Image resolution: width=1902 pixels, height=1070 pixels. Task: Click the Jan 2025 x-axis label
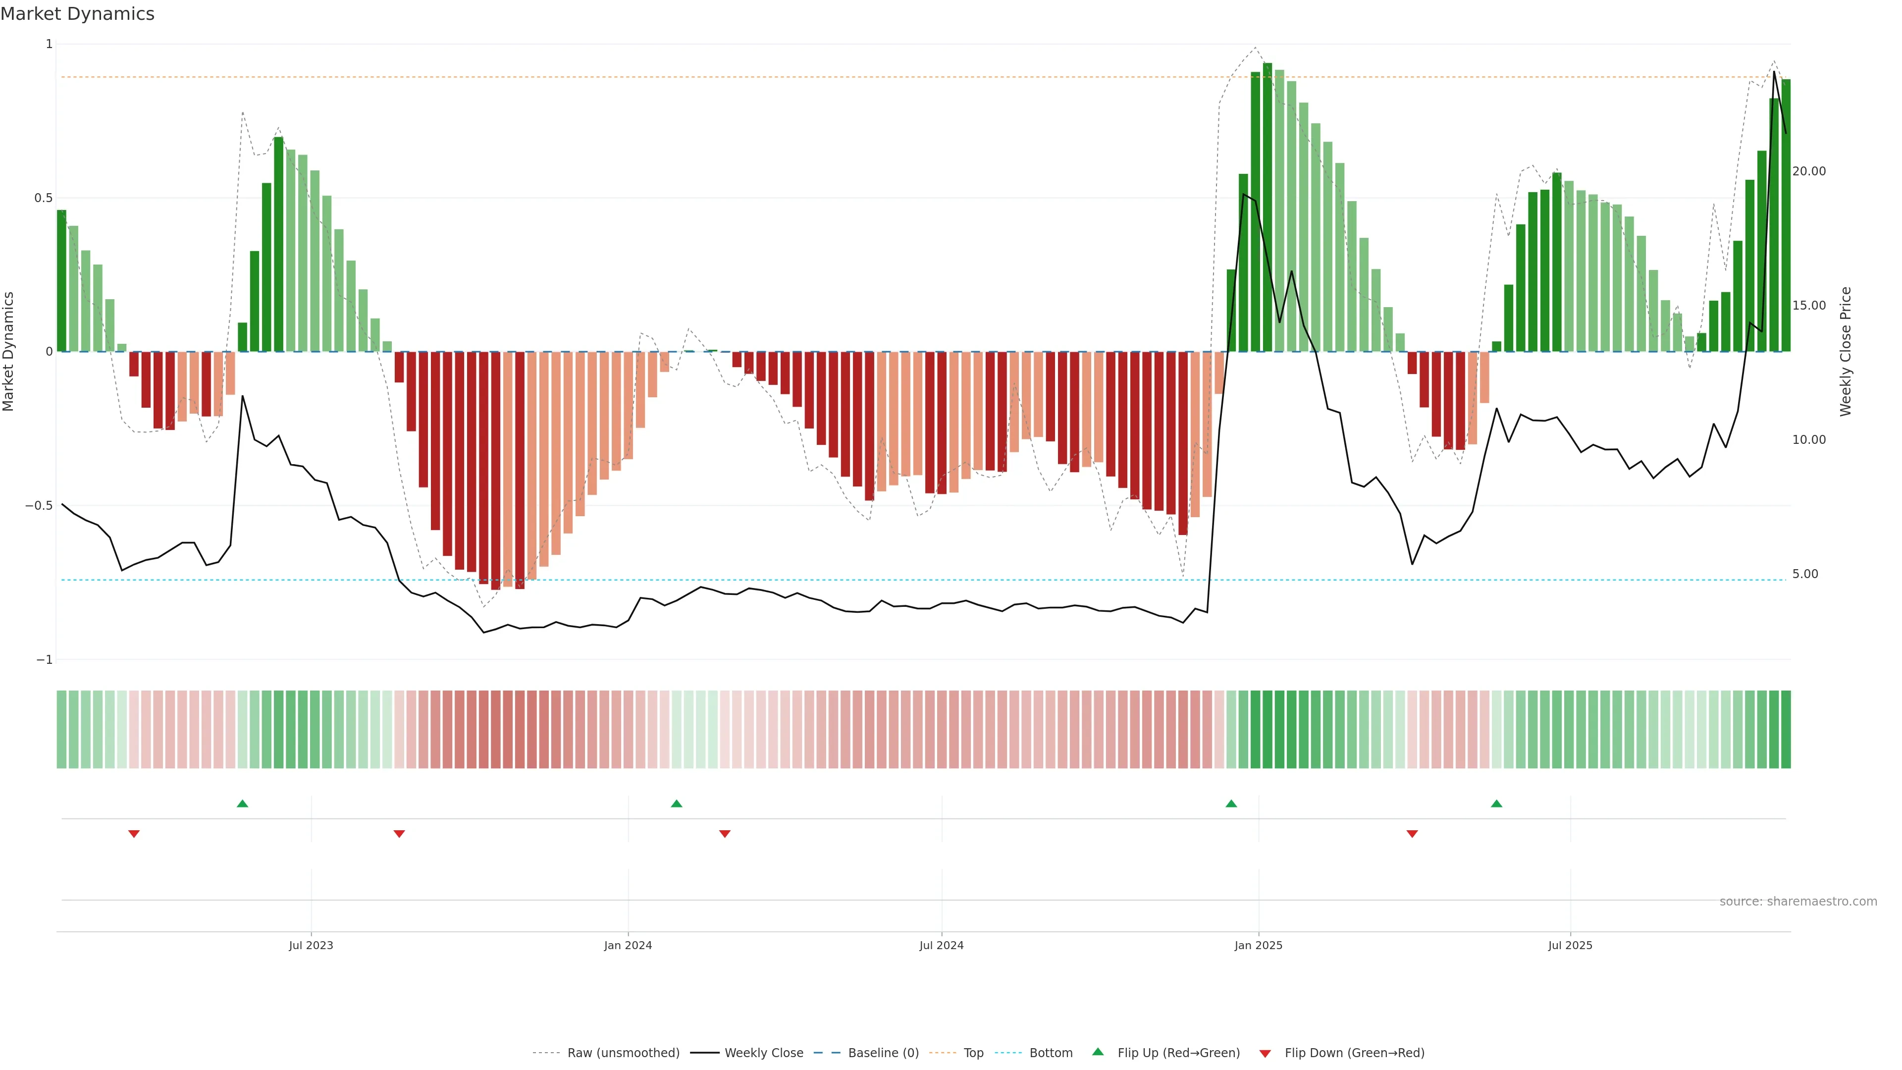click(1258, 945)
